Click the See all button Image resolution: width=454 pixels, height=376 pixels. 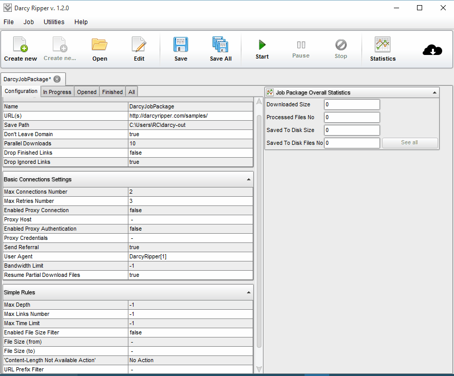point(410,143)
